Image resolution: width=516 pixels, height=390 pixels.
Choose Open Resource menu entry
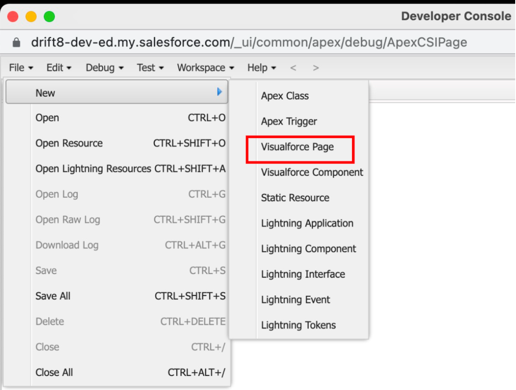pyautogui.click(x=130, y=143)
